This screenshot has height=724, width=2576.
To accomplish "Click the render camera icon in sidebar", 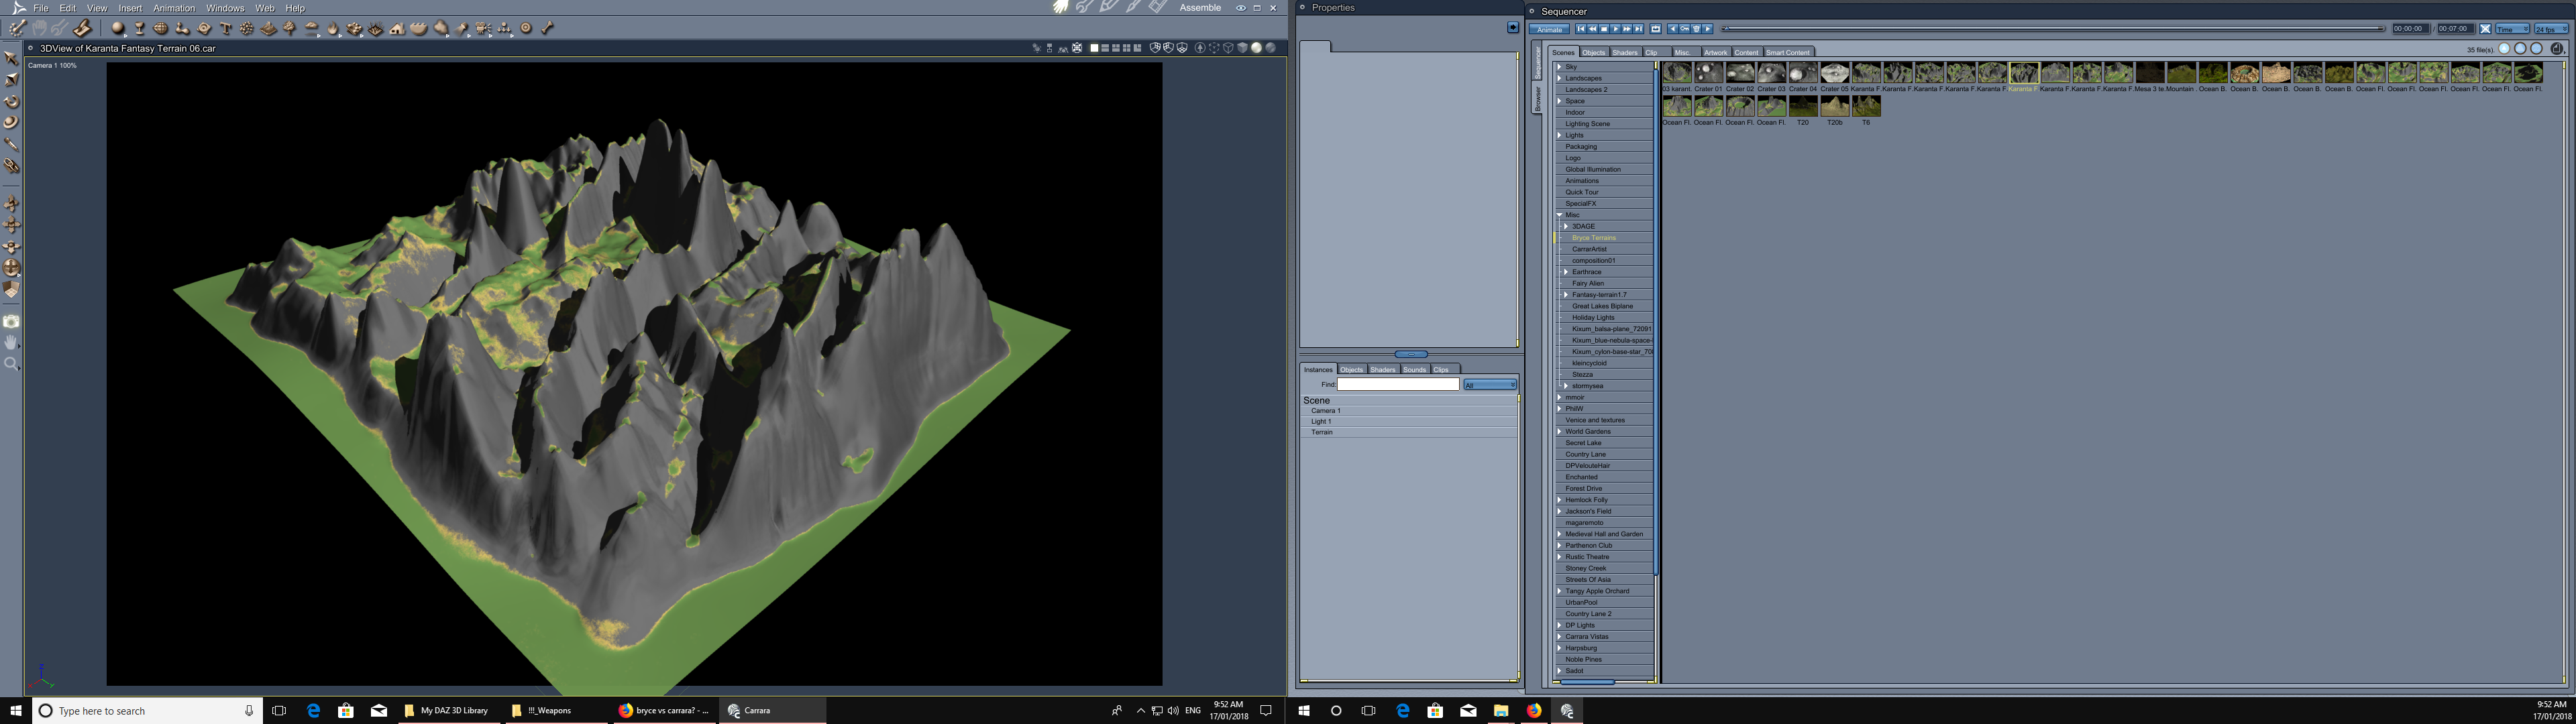I will point(12,321).
